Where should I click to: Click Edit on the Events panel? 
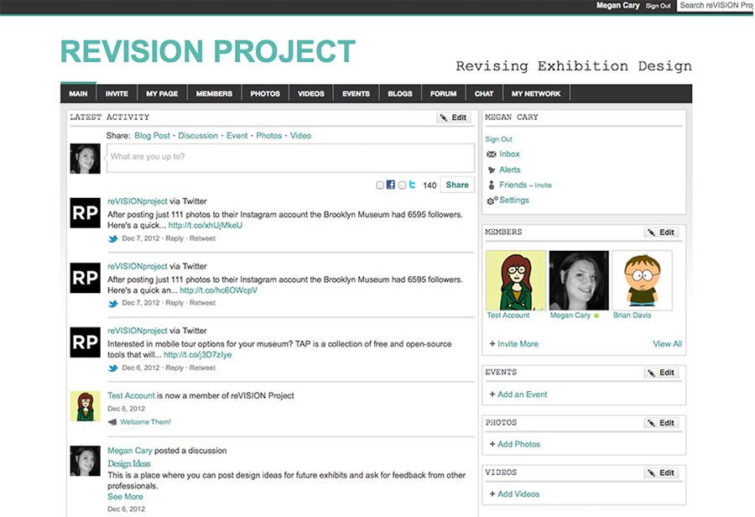662,373
